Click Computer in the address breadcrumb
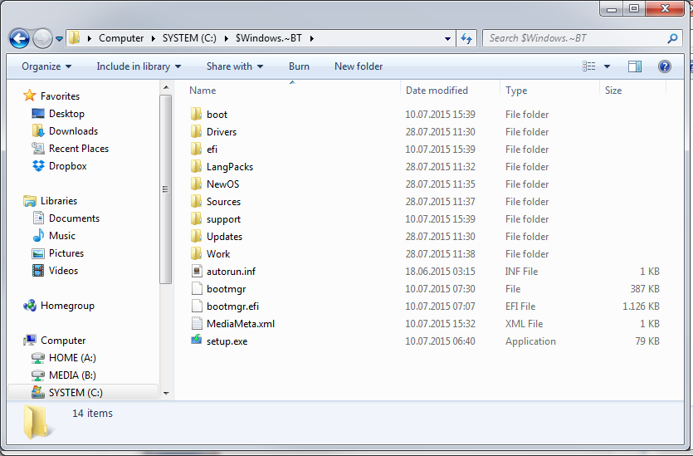This screenshot has width=693, height=456. (121, 38)
